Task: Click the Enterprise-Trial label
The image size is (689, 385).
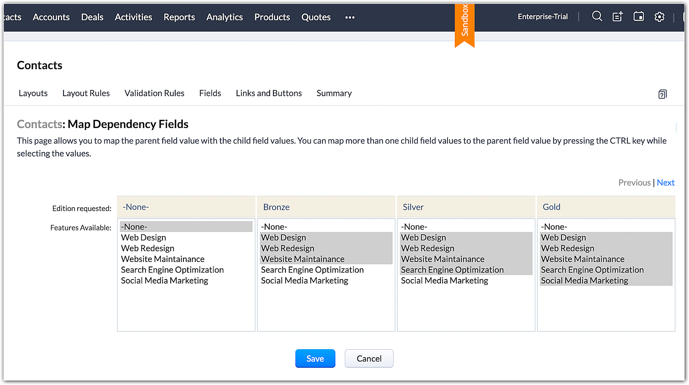Action: pyautogui.click(x=542, y=17)
